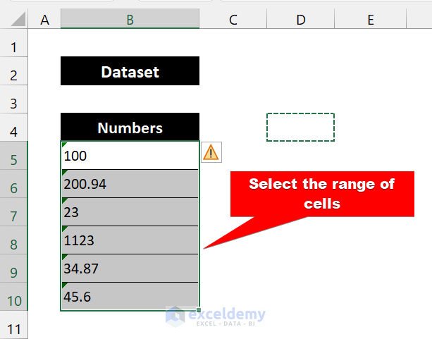The image size is (432, 339).
Task: Select the cell containing 1123
Action: pos(130,240)
